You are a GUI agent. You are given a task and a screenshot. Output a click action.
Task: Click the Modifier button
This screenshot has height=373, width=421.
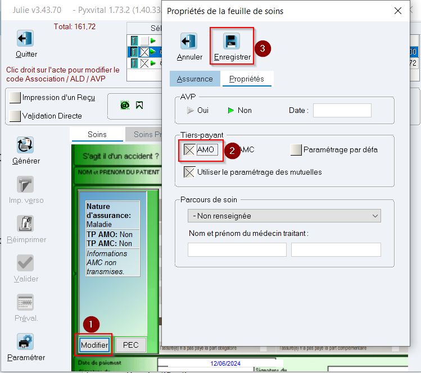click(94, 345)
